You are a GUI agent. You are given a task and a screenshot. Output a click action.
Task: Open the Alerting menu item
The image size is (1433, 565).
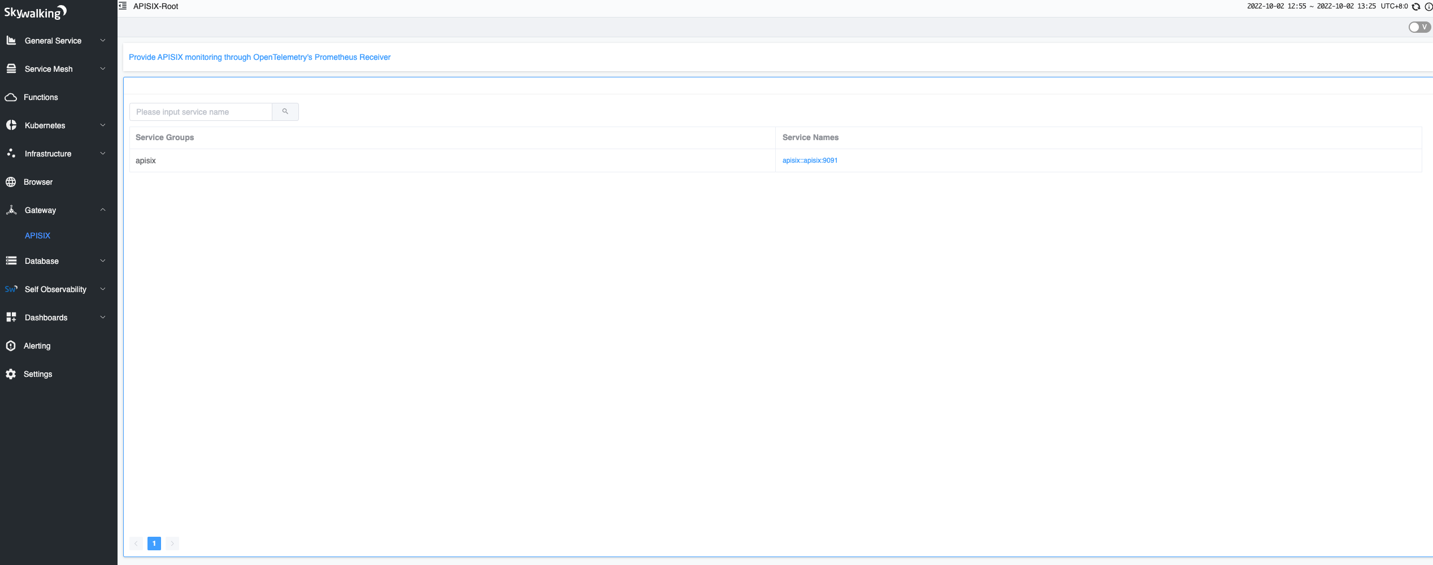(59, 346)
